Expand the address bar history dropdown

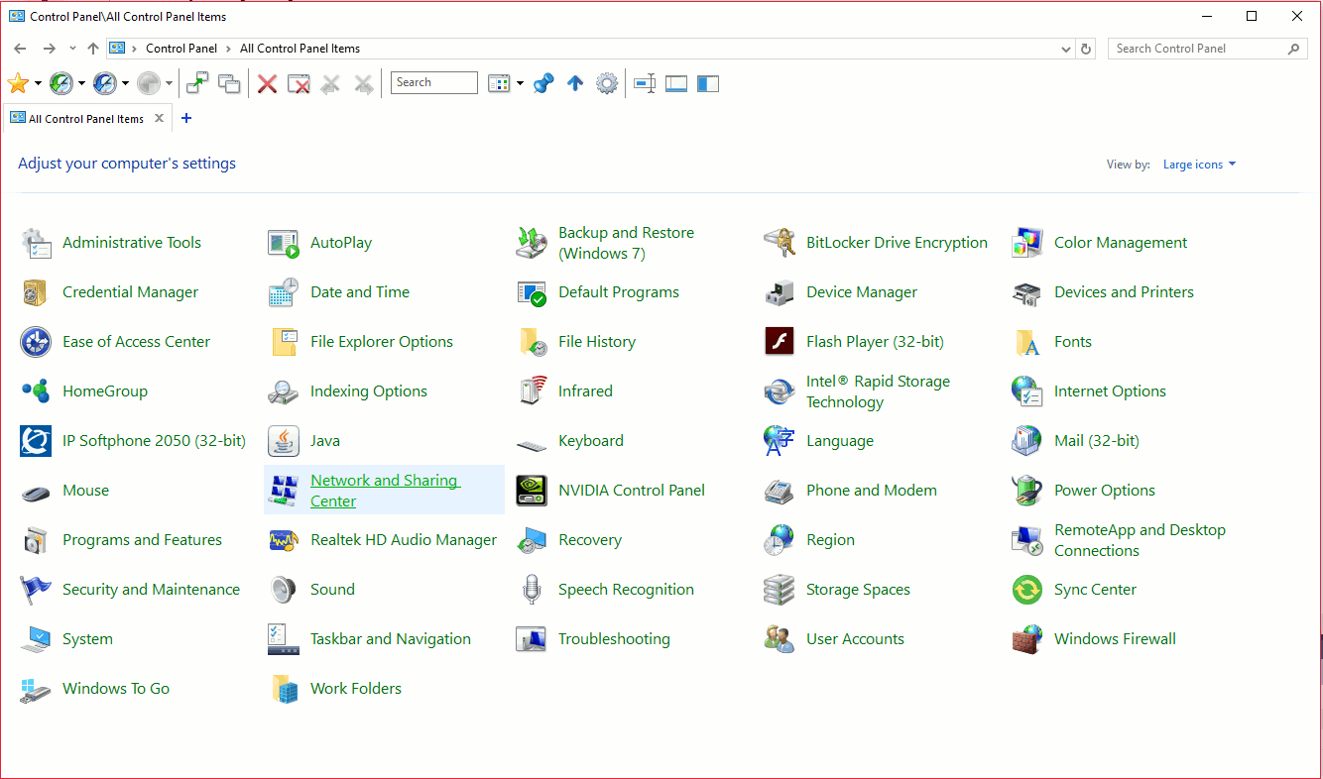click(1066, 49)
